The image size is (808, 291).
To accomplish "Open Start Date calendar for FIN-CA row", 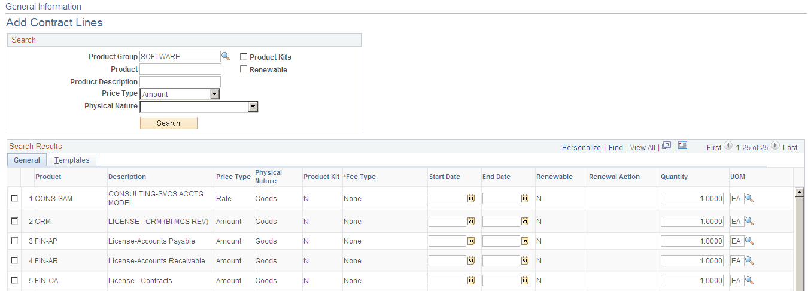I will pos(471,280).
